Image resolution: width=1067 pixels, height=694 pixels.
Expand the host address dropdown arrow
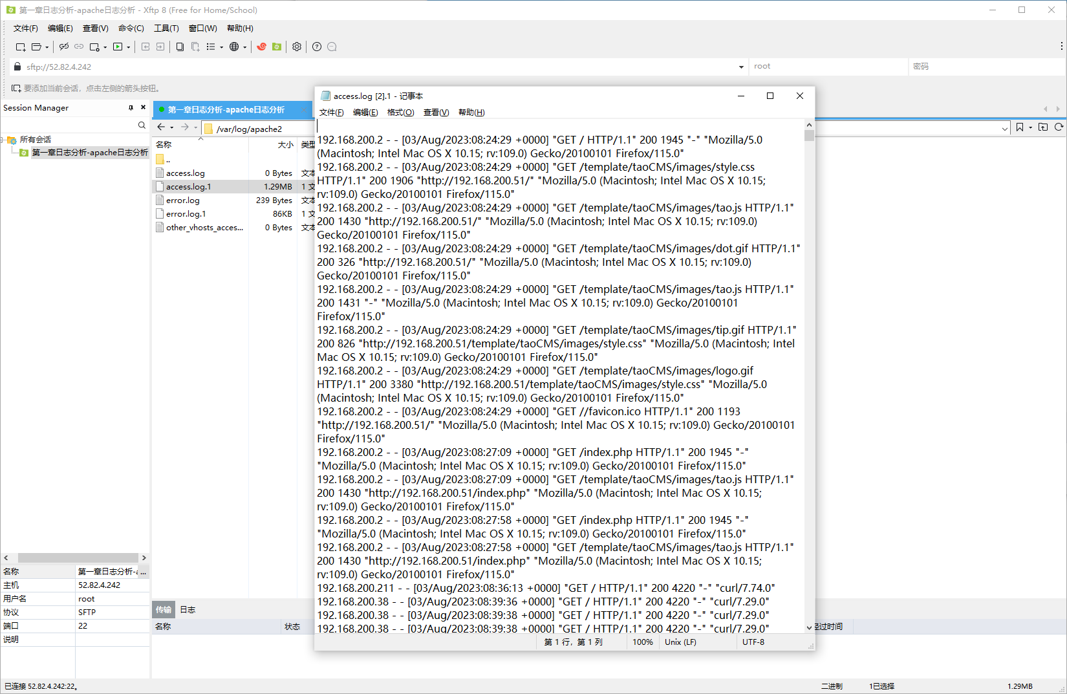tap(741, 67)
